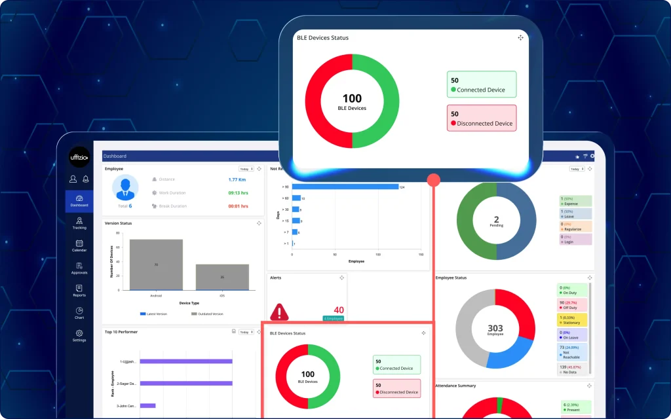671x419 pixels.
Task: Select the Regularize legend box
Action: point(575,227)
